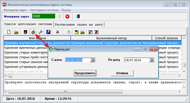The image size is (190, 103).
Task: Click the Имя задачи column header
Action: pyautogui.click(x=37, y=38)
